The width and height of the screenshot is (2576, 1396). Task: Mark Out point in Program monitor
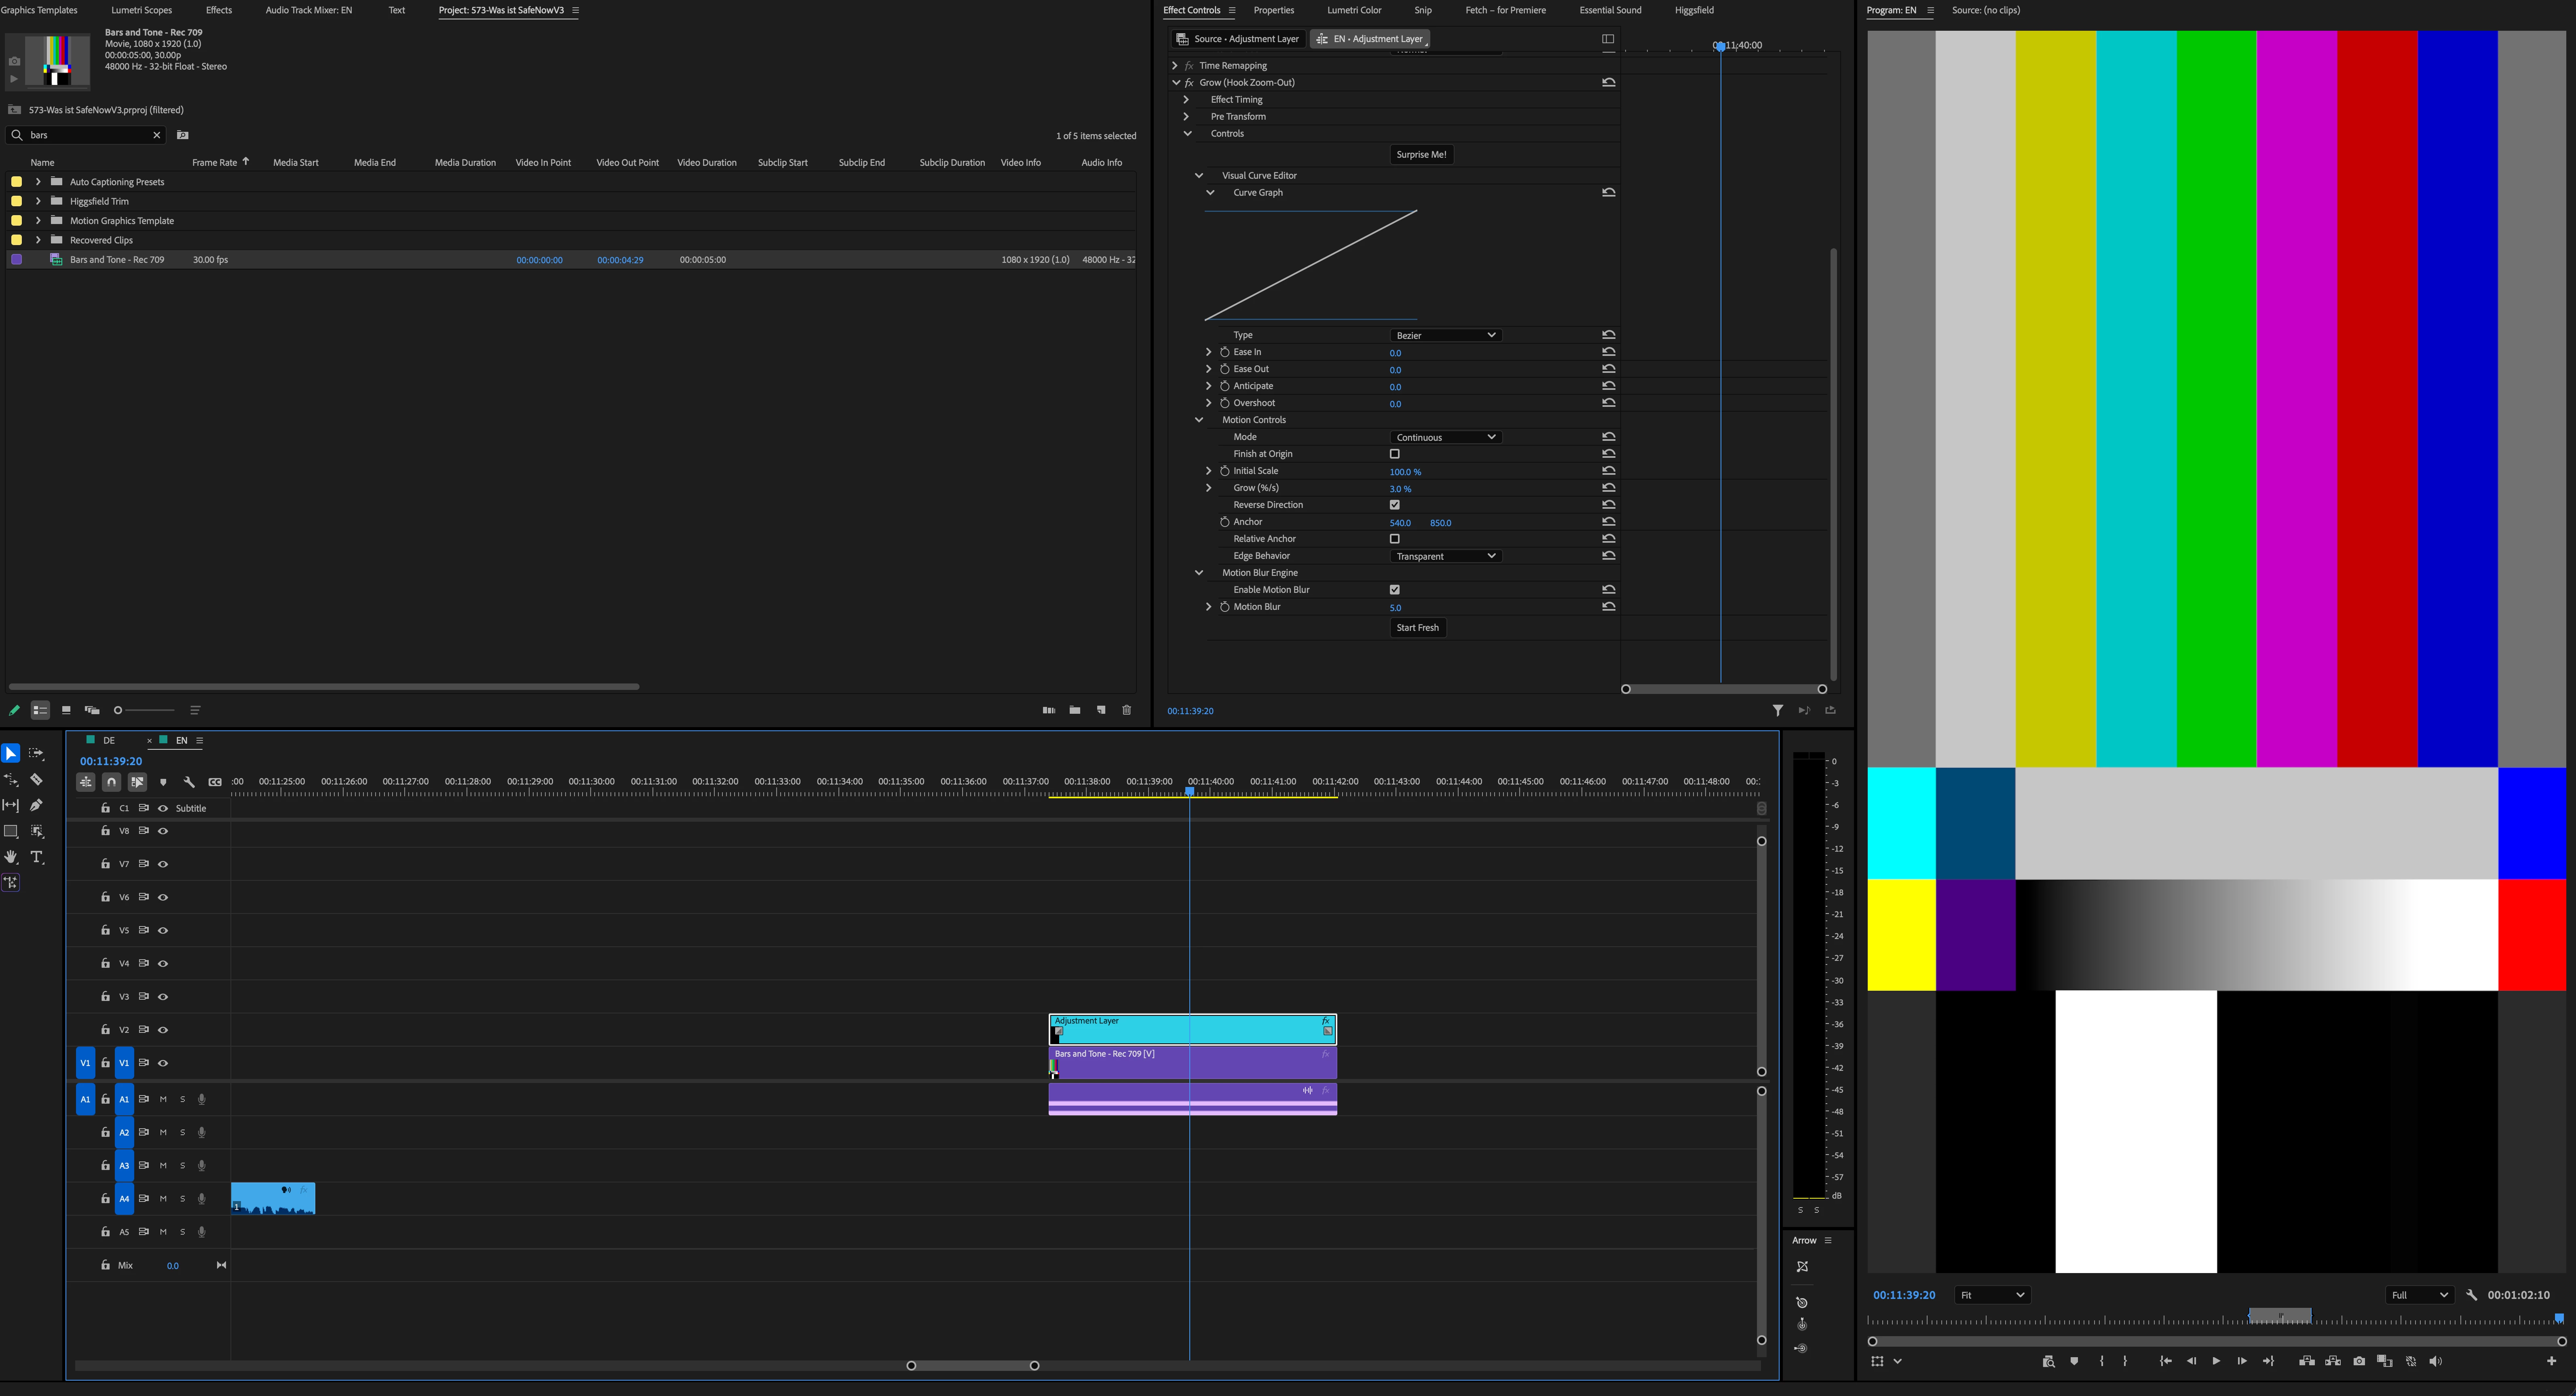coord(2125,1361)
